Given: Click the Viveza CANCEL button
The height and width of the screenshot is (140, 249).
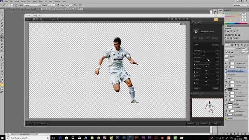Looking at the screenshot, I should 203,123.
